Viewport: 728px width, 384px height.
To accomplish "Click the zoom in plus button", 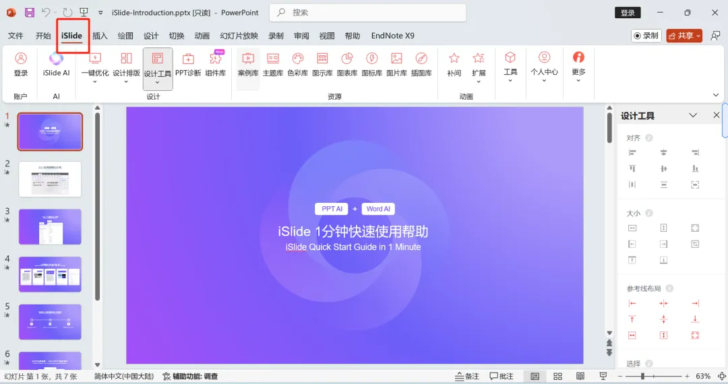I will coord(687,376).
